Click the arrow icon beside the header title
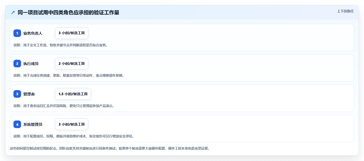Viewport: 364px width, 161px height. point(13,13)
